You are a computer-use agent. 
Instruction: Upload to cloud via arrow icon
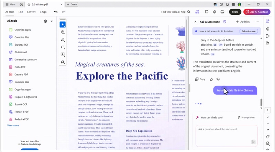(x=214, y=12)
